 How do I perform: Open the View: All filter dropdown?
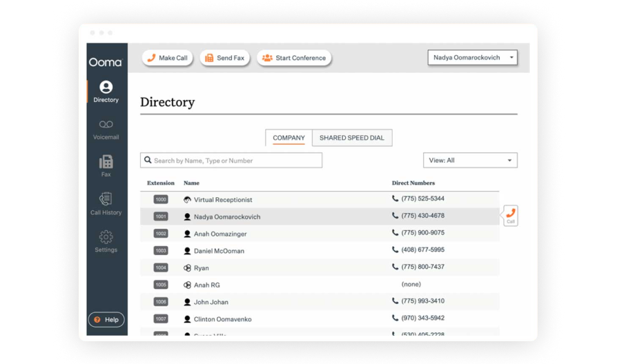coord(470,161)
